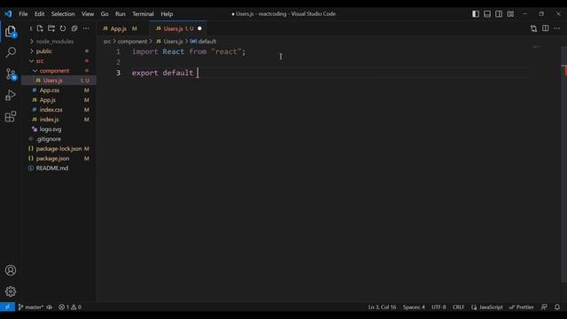Collapse the component folder
This screenshot has height=319, width=567.
point(54,71)
